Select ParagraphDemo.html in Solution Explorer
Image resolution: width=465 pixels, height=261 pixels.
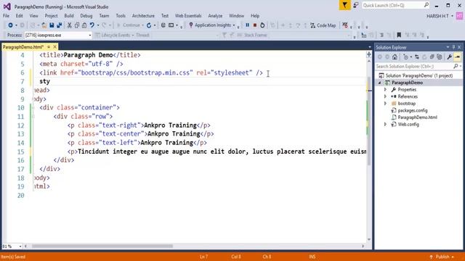click(x=417, y=117)
